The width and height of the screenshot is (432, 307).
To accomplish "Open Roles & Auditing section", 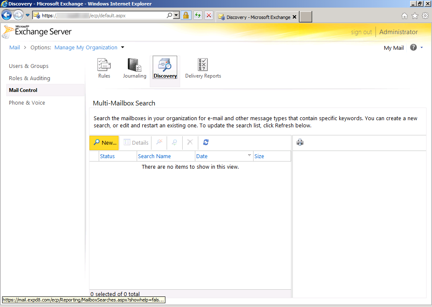I will tap(30, 78).
